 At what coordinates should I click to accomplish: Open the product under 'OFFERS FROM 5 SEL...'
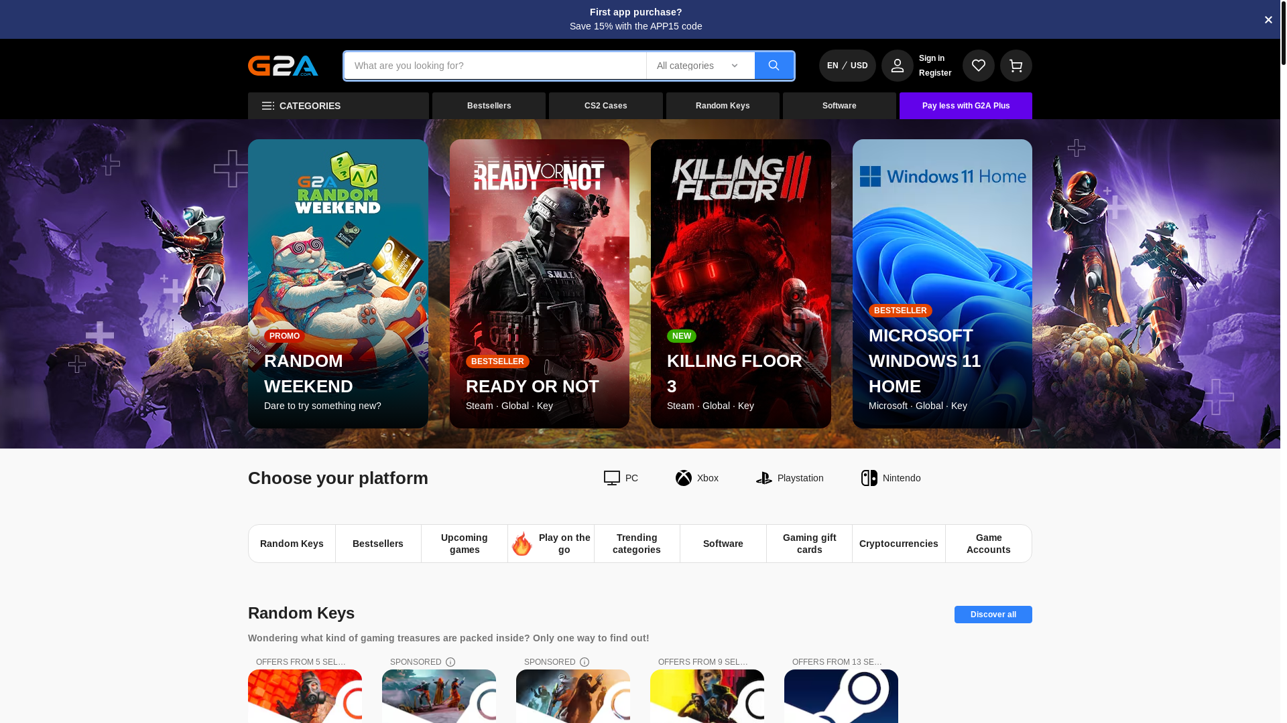[305, 696]
